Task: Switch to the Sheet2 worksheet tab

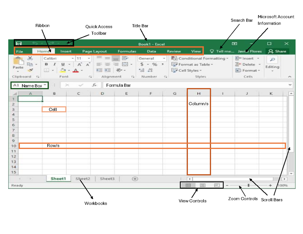Action: point(83,179)
